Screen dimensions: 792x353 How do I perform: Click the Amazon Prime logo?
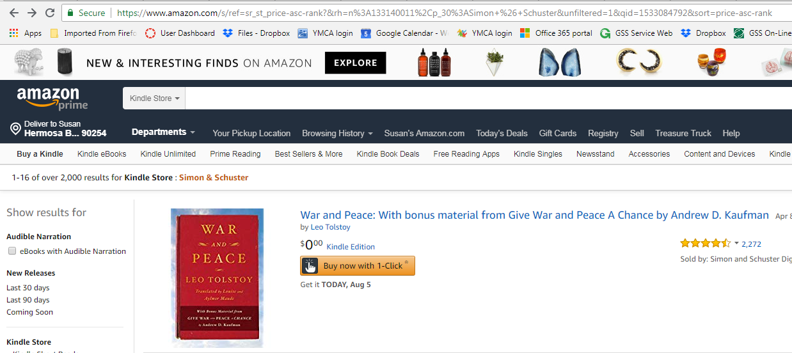[x=52, y=98]
